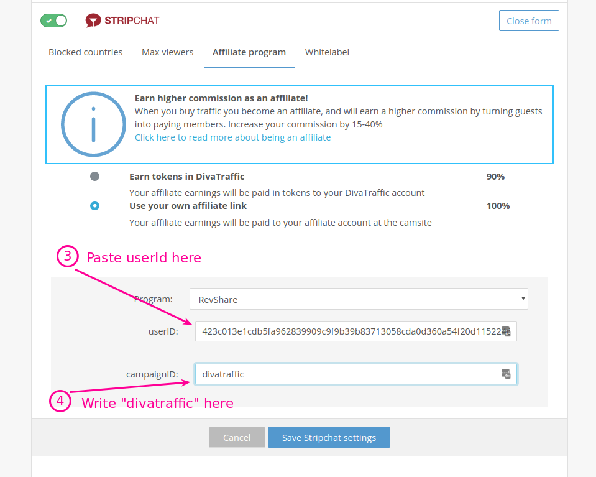
Task: Open the Blocked countries tab
Action: pyautogui.click(x=86, y=52)
